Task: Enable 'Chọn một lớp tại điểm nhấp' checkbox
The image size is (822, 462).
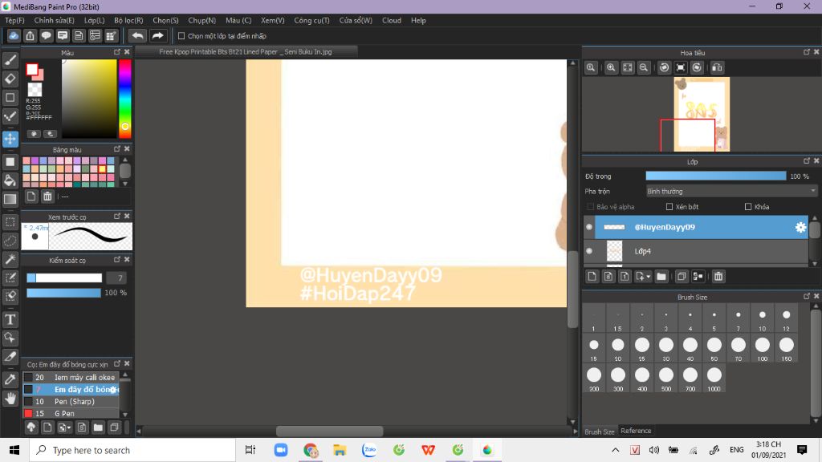Action: click(181, 36)
